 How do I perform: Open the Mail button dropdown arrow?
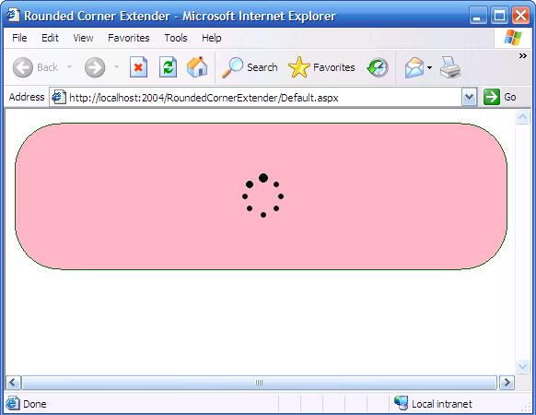click(430, 67)
